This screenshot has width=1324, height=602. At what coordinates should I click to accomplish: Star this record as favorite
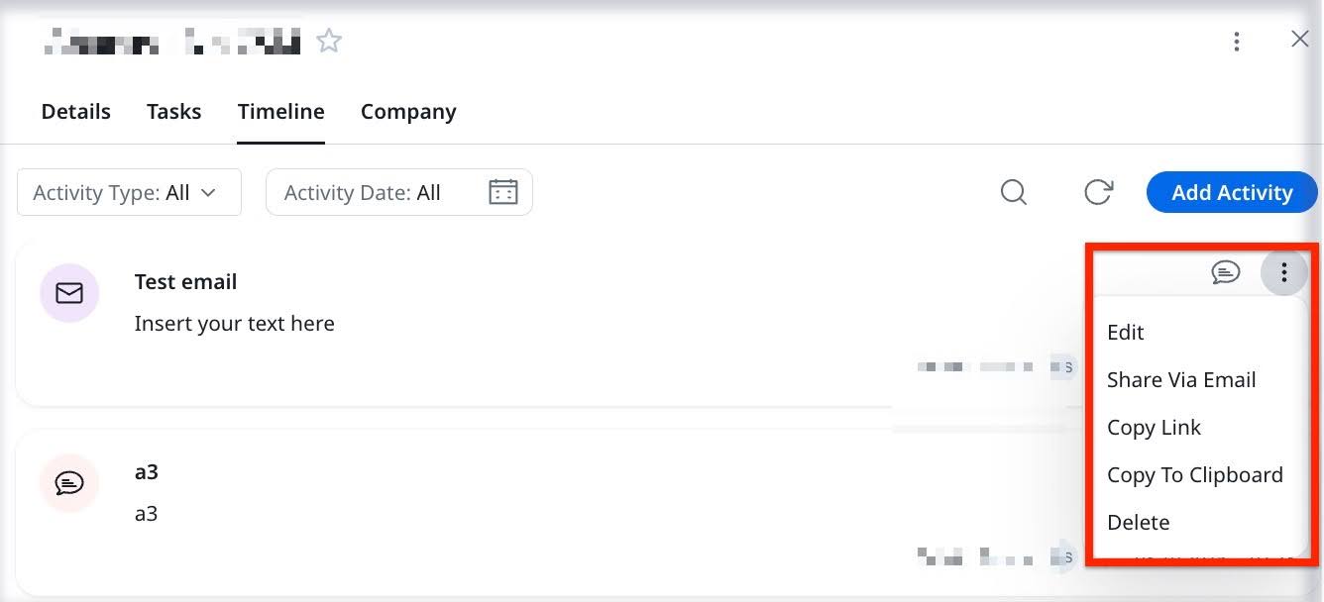tap(328, 42)
